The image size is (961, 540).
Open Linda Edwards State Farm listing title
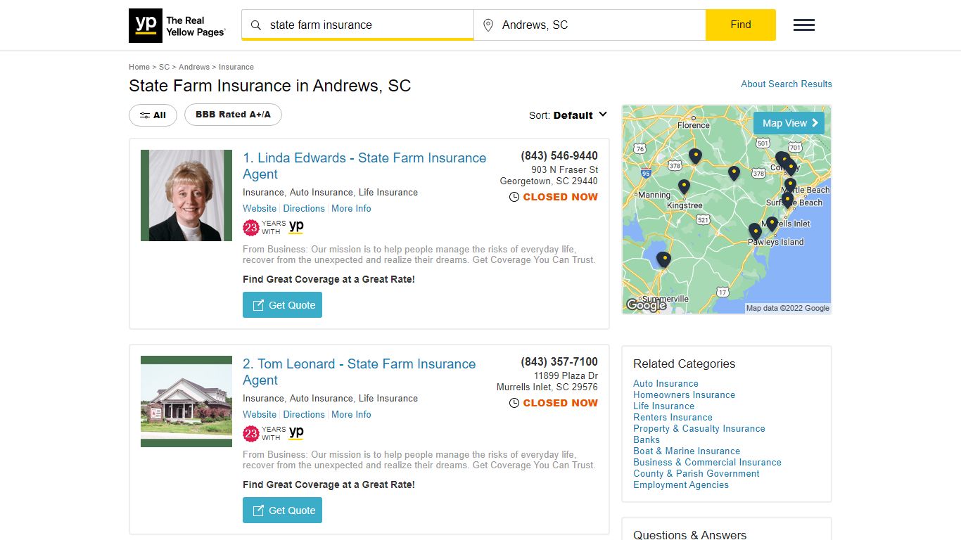tap(364, 166)
